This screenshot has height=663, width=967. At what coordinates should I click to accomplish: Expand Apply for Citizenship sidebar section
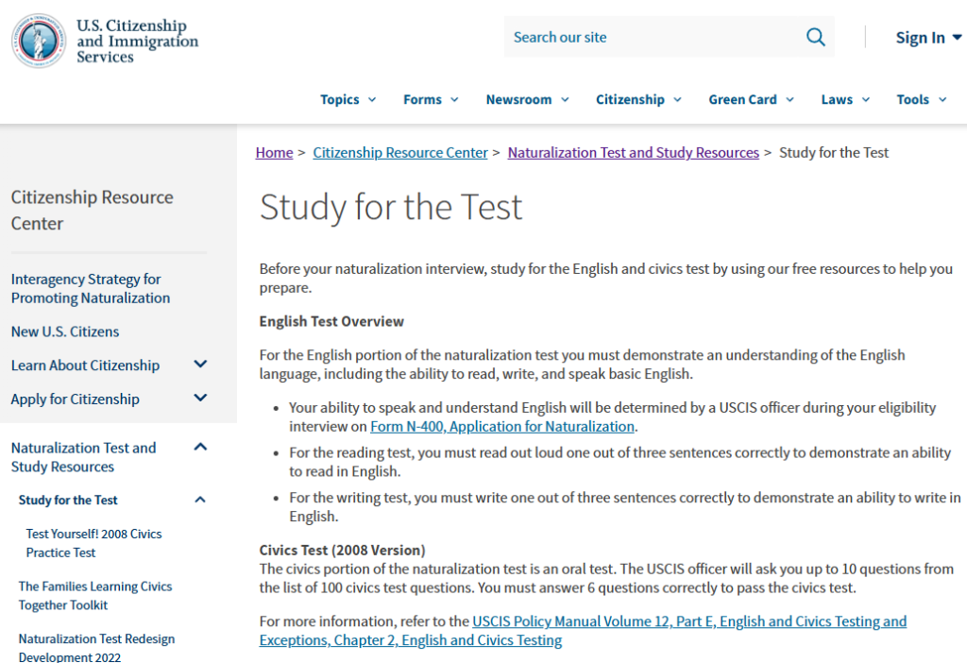200,399
